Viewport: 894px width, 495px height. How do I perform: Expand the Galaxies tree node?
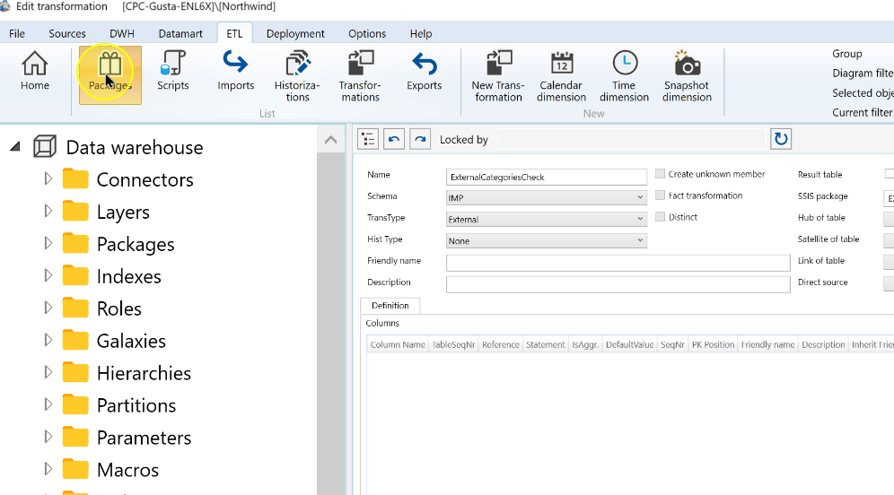tap(48, 340)
